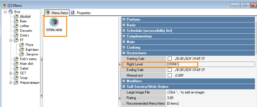This screenshot has width=257, height=107.
Task: Collapse the Self-Service/Web Orders section
Action: click(124, 86)
